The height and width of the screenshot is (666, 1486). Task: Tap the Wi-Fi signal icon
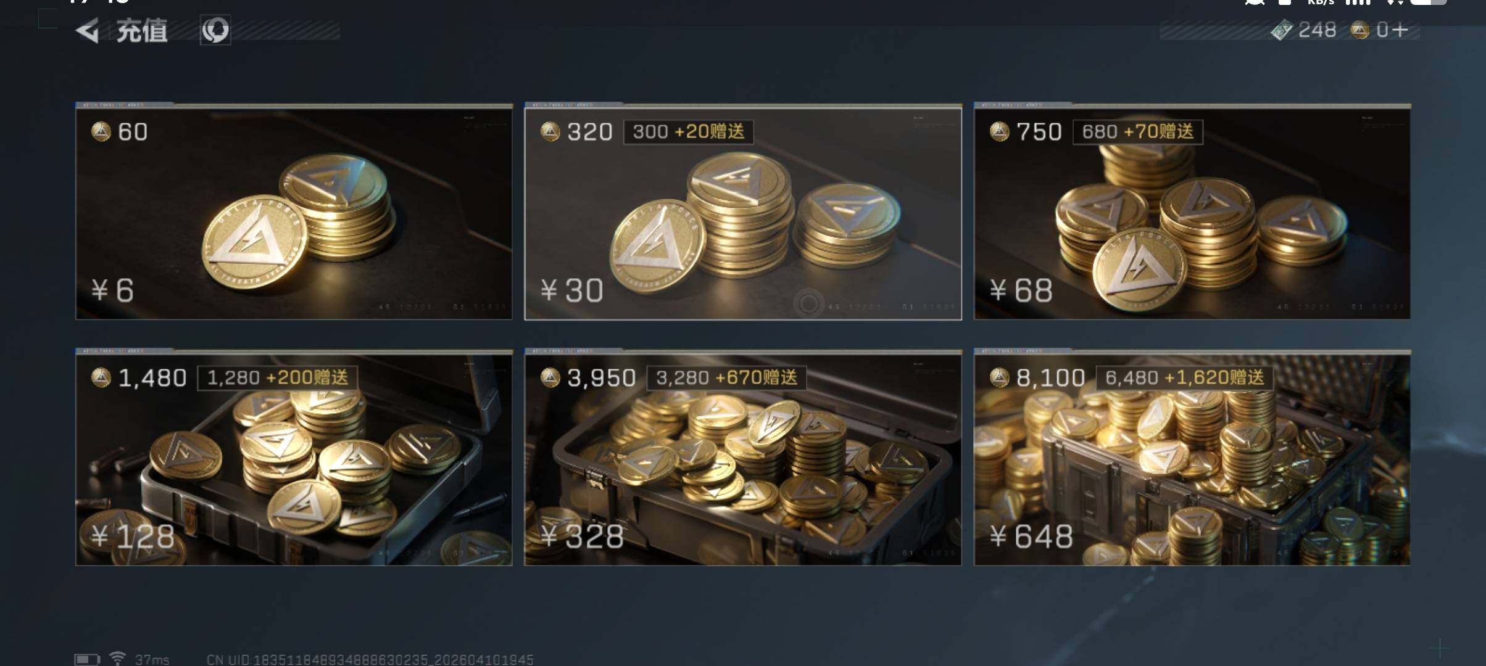(117, 658)
